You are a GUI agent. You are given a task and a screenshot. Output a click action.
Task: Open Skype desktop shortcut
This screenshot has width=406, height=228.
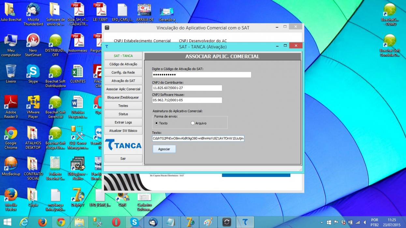click(x=33, y=74)
